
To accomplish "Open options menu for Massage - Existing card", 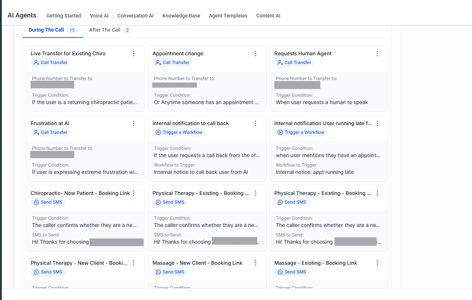I will 377,263.
